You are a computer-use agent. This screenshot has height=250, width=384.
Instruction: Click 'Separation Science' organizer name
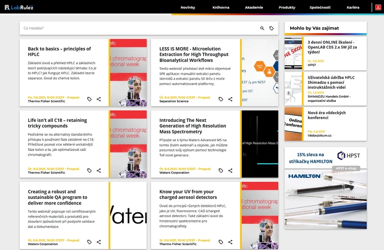pos(174,101)
